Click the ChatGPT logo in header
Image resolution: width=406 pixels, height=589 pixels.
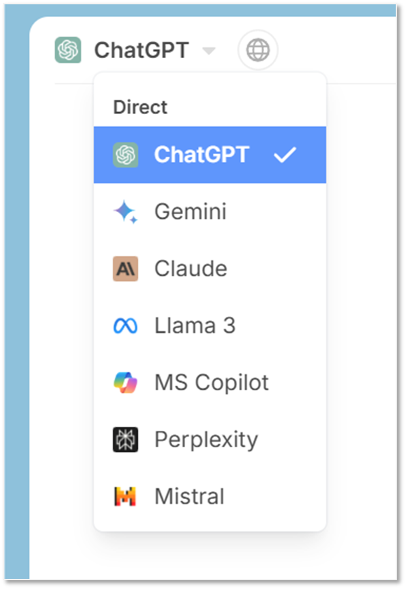(68, 49)
